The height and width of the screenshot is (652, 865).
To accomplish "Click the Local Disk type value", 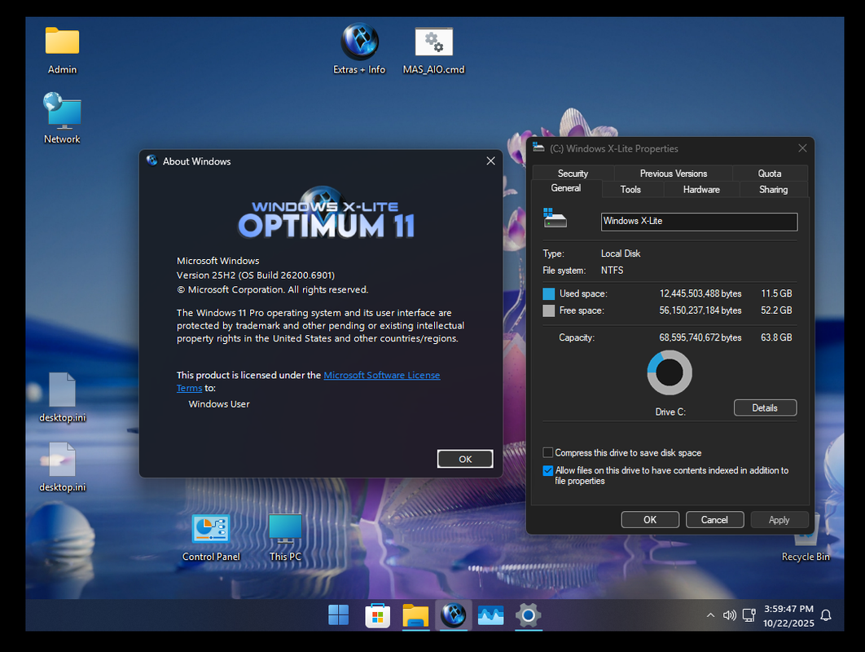I will 621,253.
